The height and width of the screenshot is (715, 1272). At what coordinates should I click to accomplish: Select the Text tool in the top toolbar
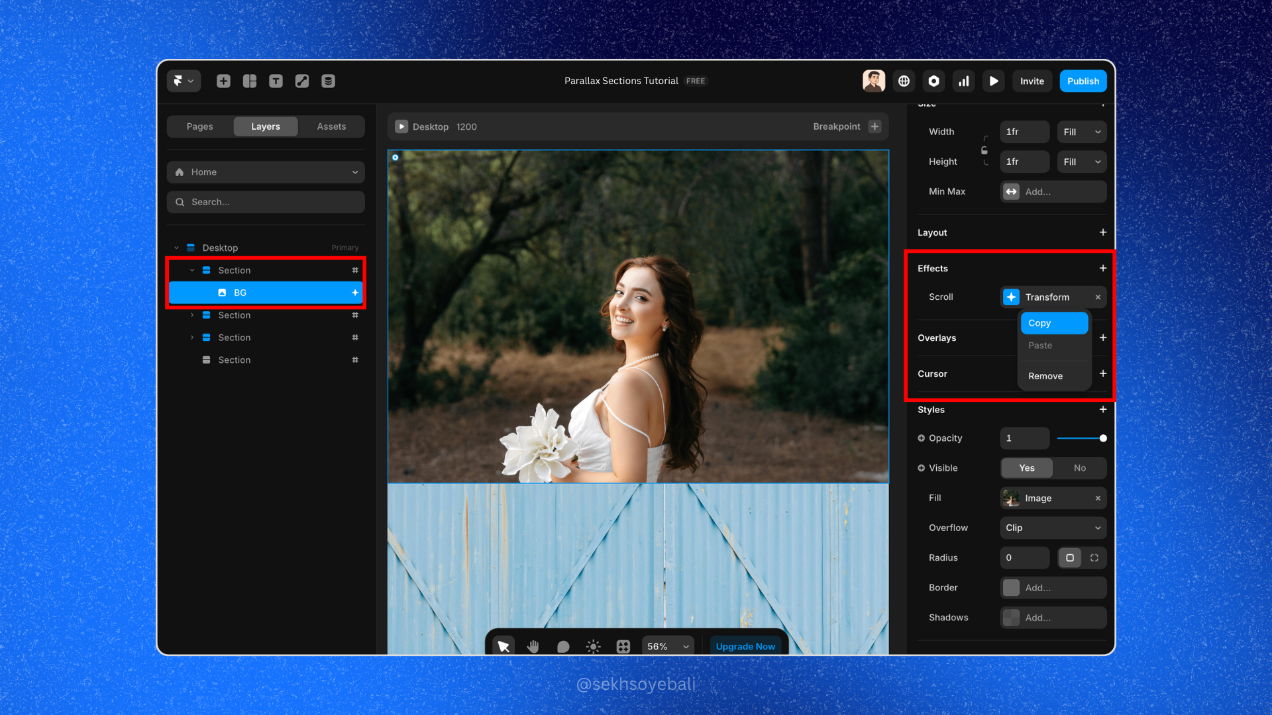point(276,81)
